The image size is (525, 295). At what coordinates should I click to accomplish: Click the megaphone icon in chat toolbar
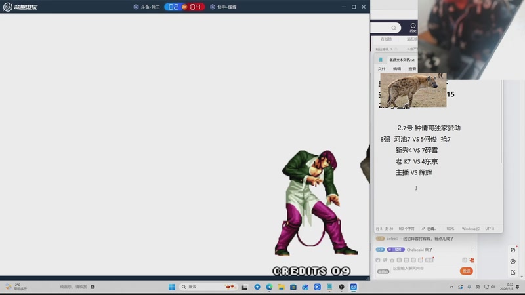click(x=385, y=260)
